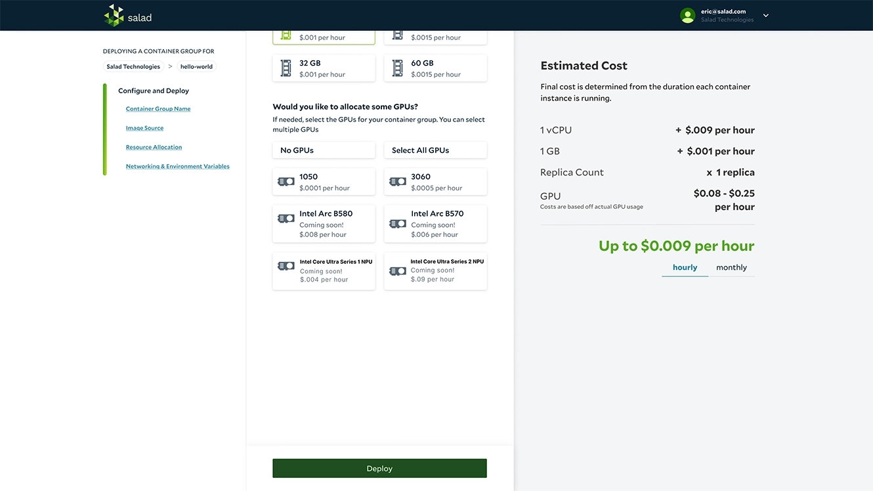Image resolution: width=873 pixels, height=491 pixels.
Task: Click the 1050 GPU card icon
Action: [286, 182]
